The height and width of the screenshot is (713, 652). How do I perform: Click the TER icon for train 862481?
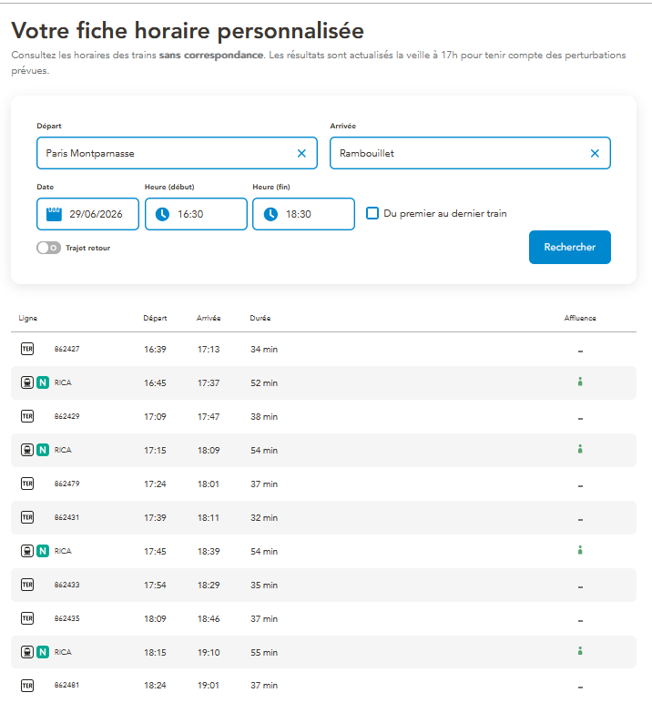pyautogui.click(x=27, y=686)
